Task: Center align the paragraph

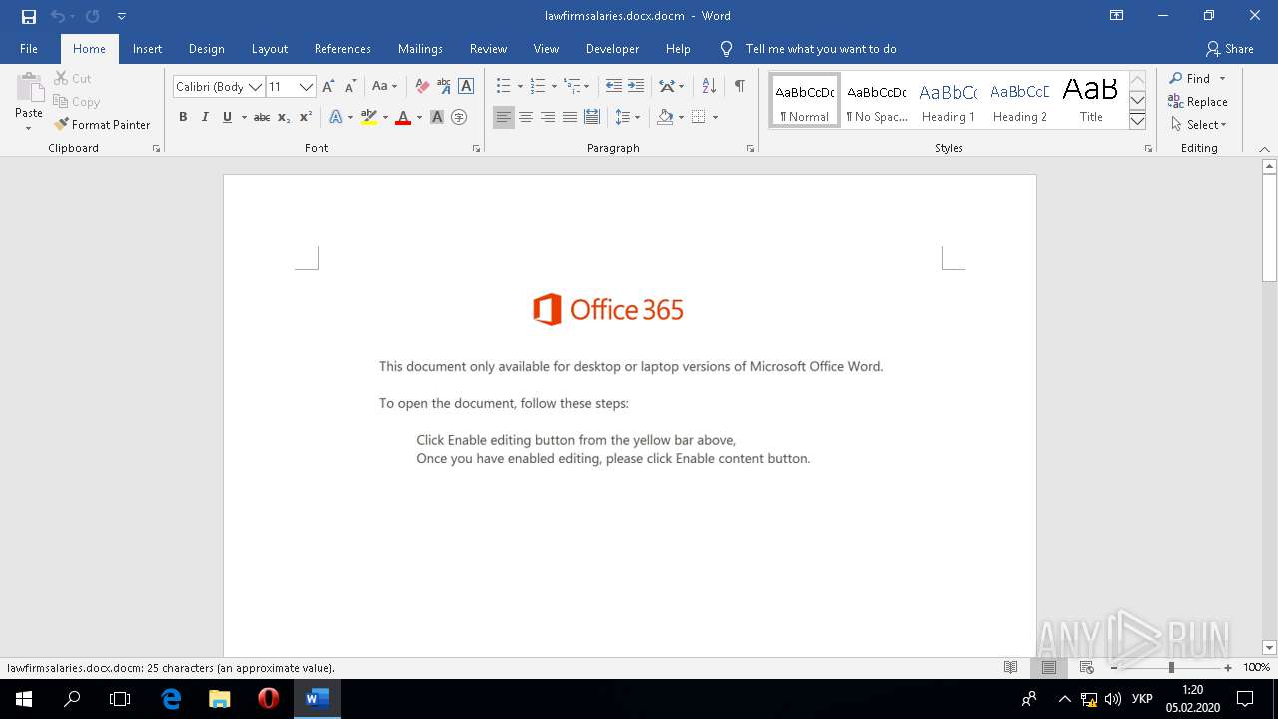Action: pos(526,117)
